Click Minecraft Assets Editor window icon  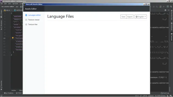pos(24,4)
